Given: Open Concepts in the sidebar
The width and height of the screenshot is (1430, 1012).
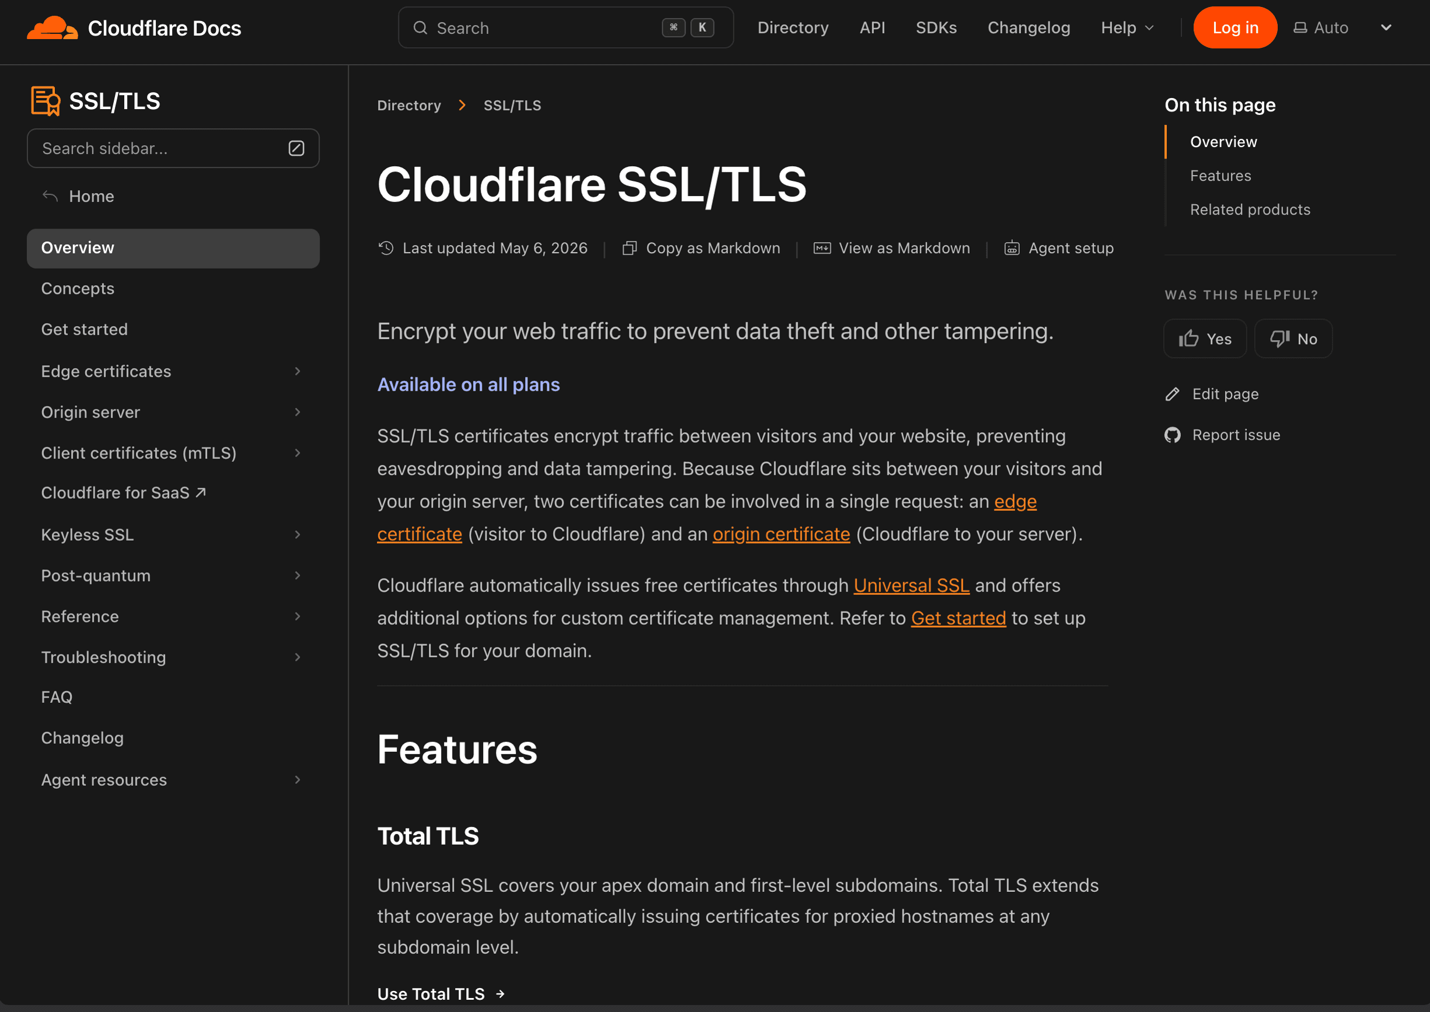Looking at the screenshot, I should pos(78,289).
